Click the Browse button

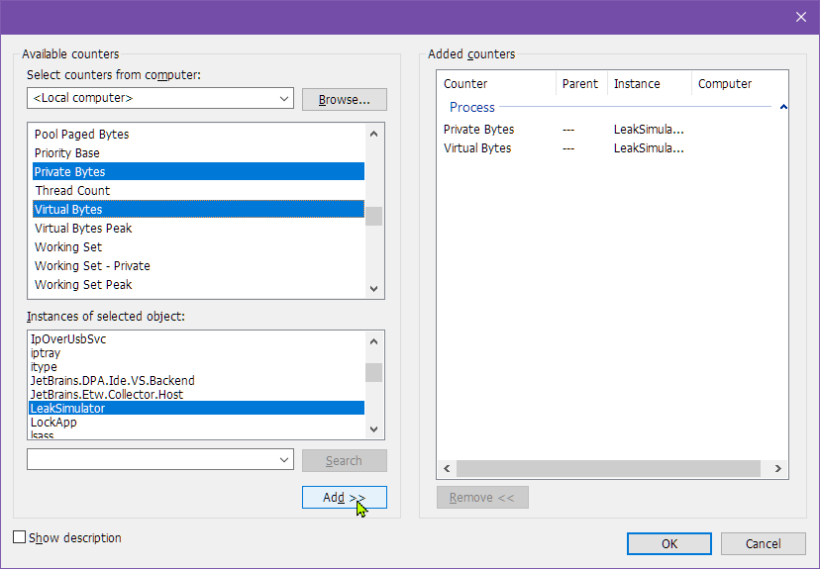[x=344, y=99]
